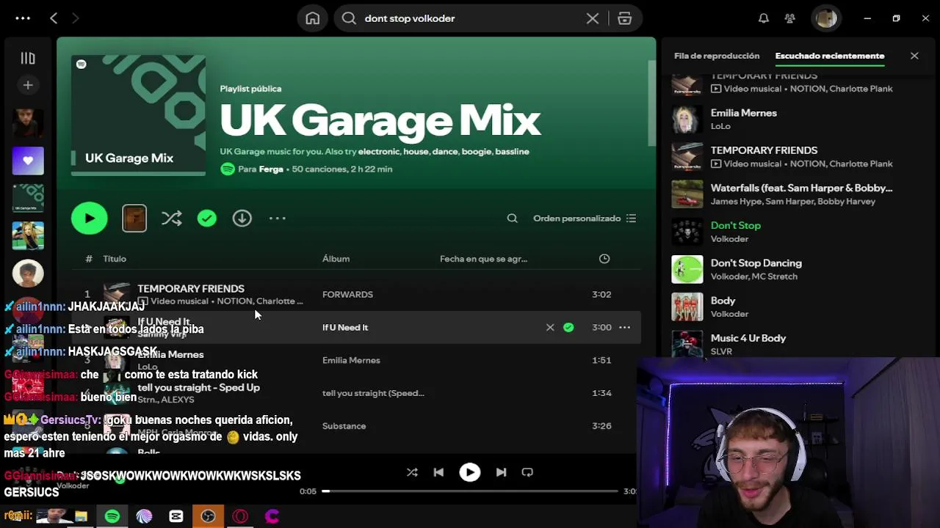Close the right queue panel

coord(914,56)
